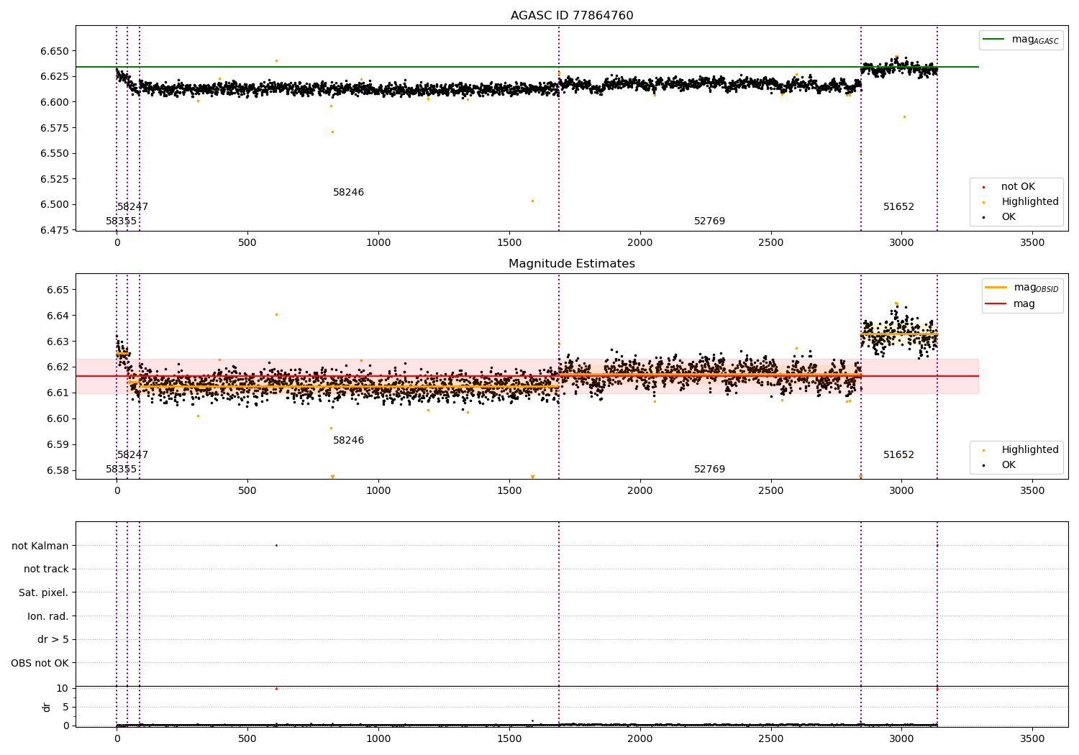Click the lone data point on 'not Kalman' row
The image size is (1079, 755).
[x=276, y=545]
